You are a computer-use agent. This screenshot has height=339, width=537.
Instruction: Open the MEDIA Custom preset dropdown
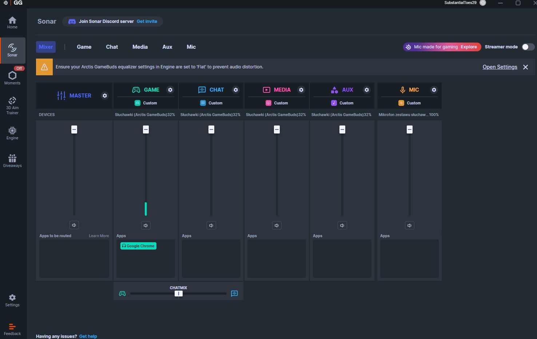(x=277, y=103)
